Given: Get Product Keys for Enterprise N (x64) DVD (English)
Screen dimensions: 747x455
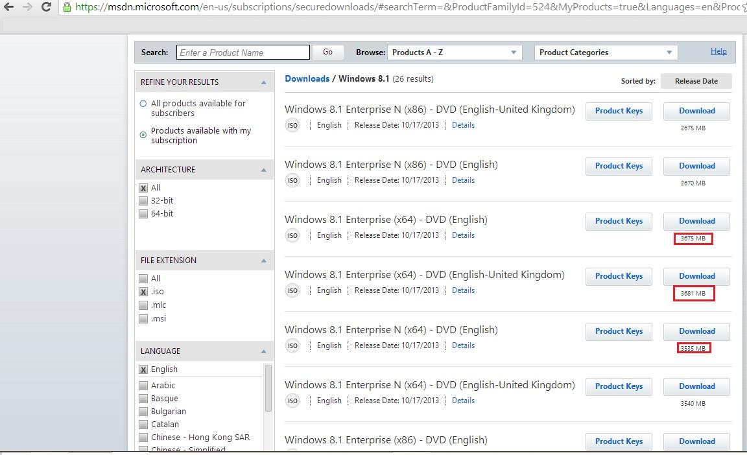Looking at the screenshot, I should 619,332.
